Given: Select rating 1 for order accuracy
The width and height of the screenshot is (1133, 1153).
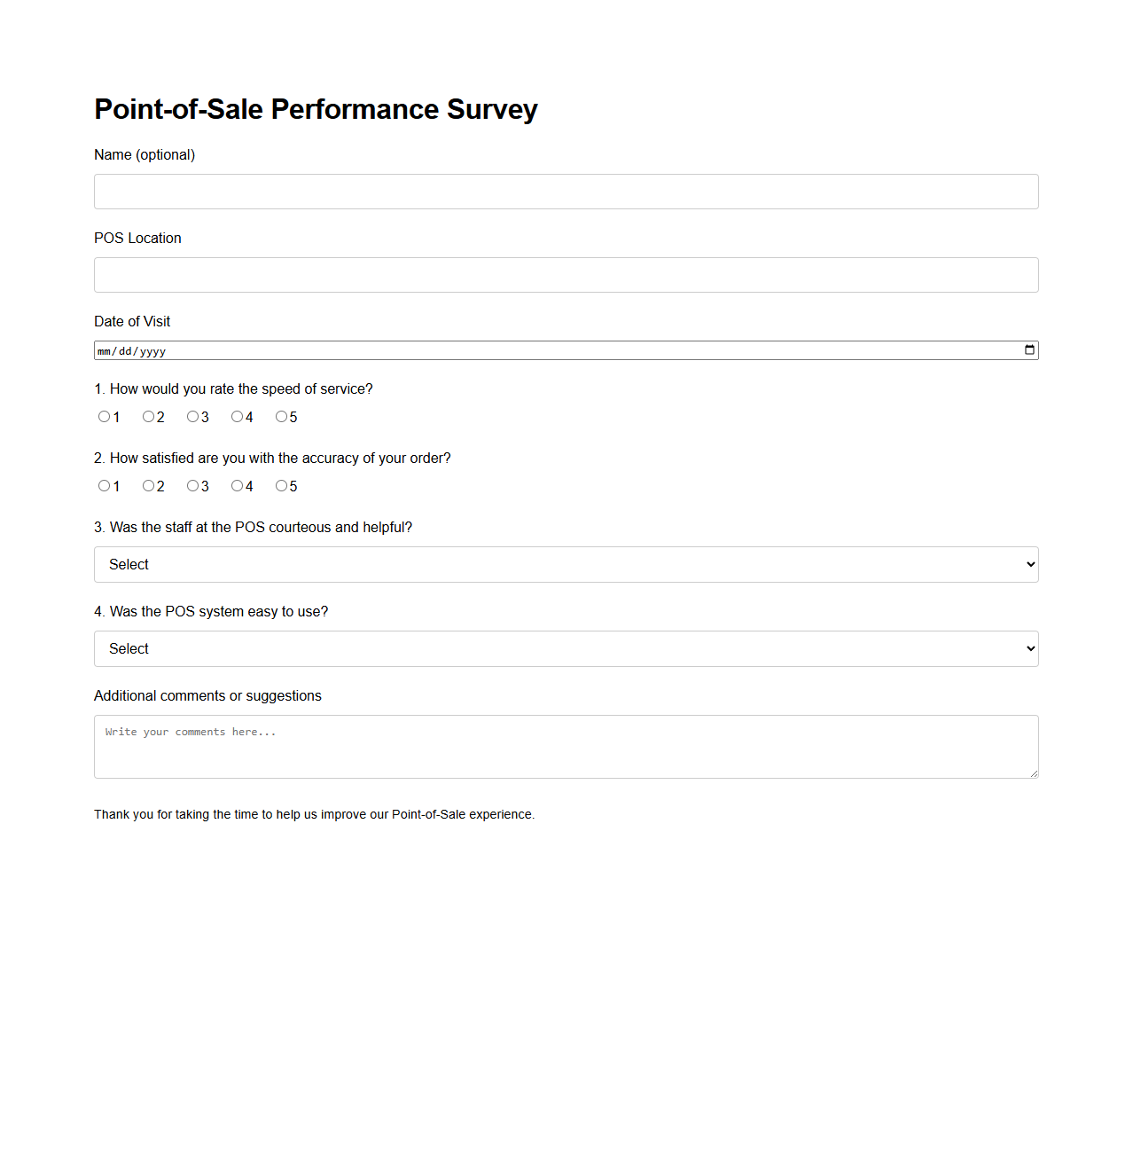Looking at the screenshot, I should coord(104,485).
